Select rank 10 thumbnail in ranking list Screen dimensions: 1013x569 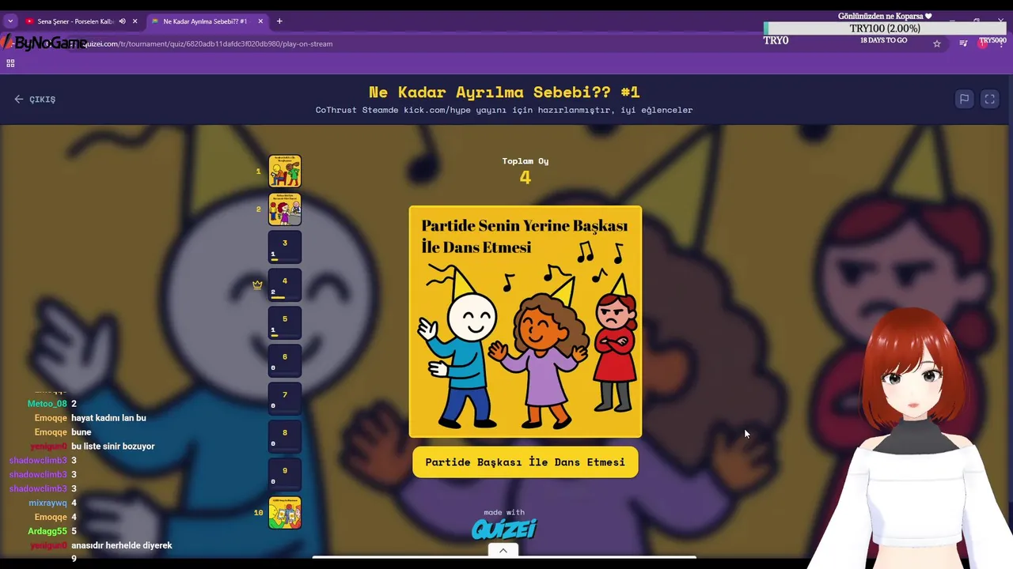click(x=285, y=513)
